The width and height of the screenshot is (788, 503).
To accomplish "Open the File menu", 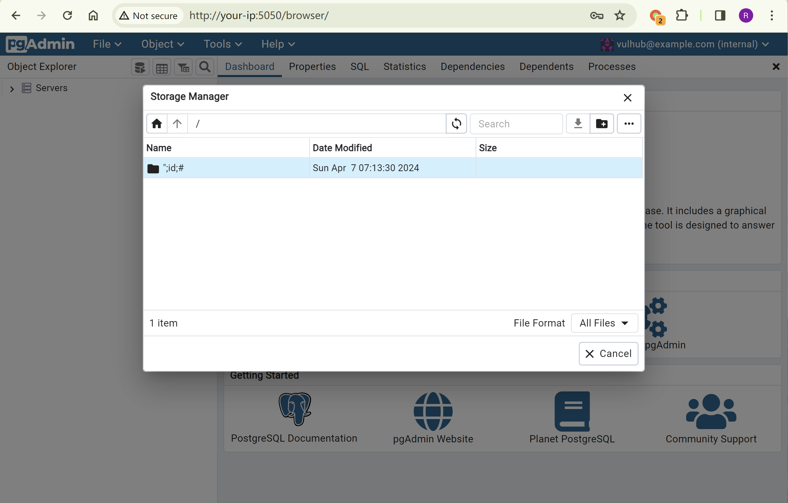I will tap(107, 44).
